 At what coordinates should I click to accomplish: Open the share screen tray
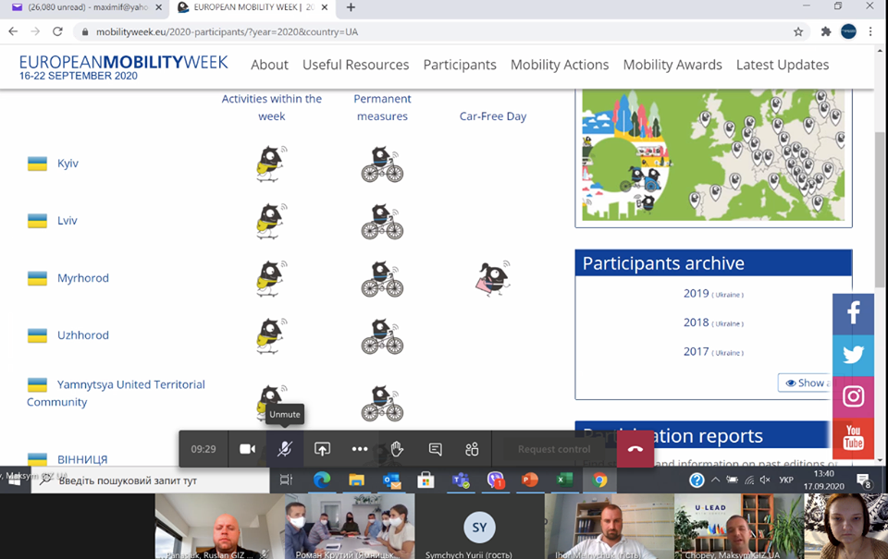pyautogui.click(x=322, y=449)
